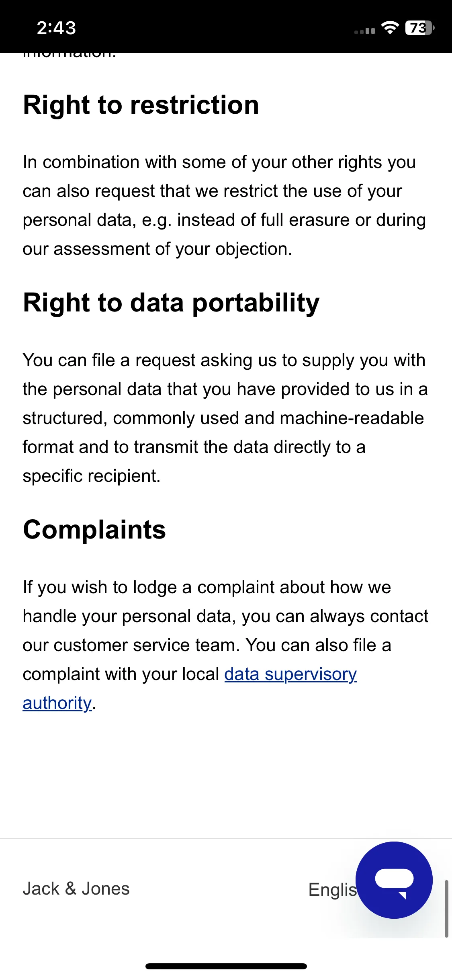The height and width of the screenshot is (979, 452).
Task: Tap 'machine-readable' in the portability paragraph
Action: [352, 418]
